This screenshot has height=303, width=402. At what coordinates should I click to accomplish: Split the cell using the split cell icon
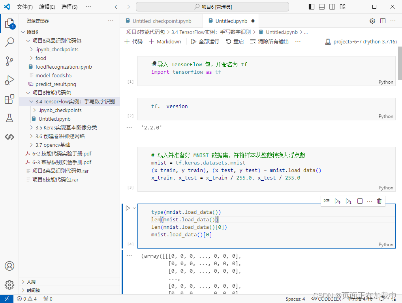pos(359,201)
